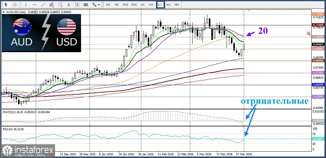This screenshot has width=326, height=158.
Task: Click the InstaForex logo link
Action: (x=28, y=151)
